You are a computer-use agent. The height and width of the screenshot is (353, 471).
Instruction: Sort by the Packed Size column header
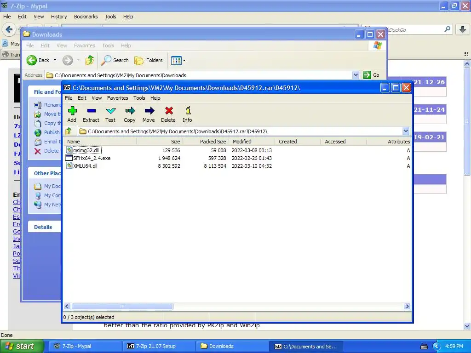(206, 142)
